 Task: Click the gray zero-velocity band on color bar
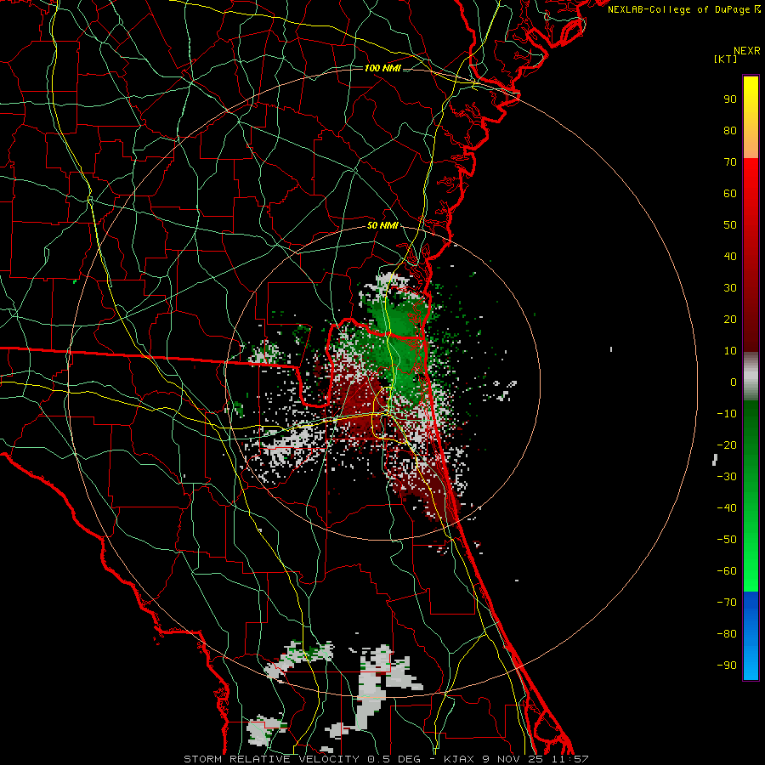coord(751,377)
